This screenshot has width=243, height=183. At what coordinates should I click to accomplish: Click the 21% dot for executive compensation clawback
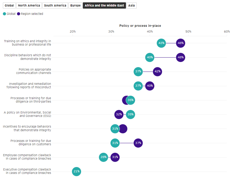77,172
